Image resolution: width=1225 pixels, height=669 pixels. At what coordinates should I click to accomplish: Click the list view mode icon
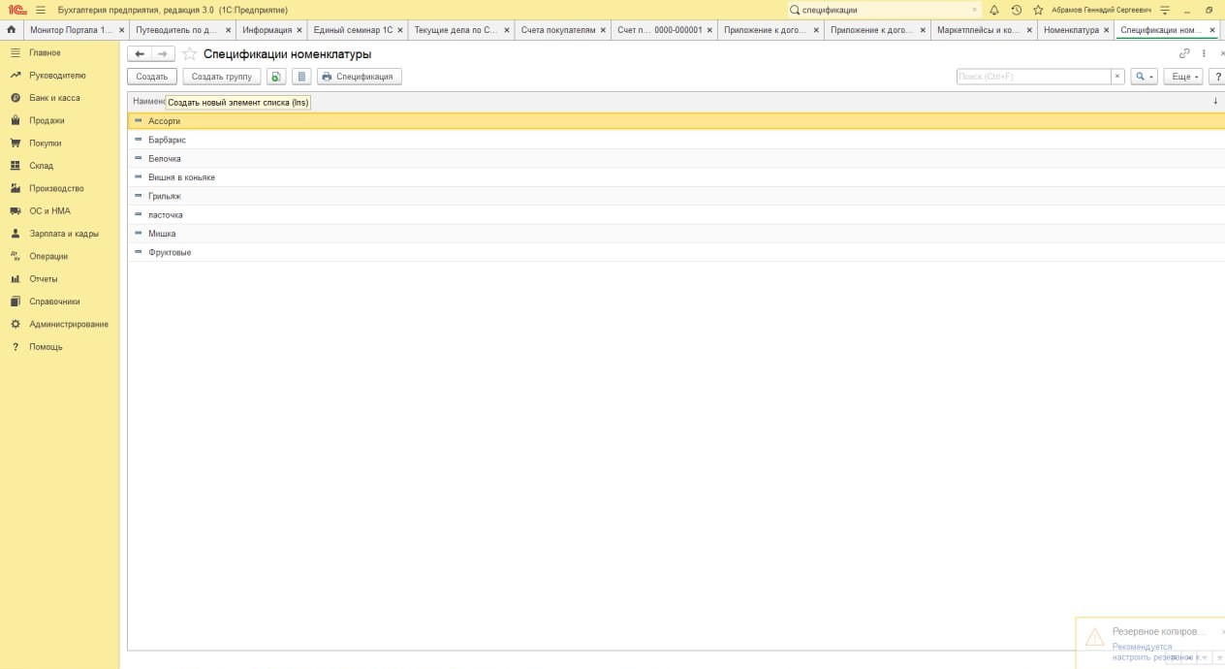tap(301, 77)
